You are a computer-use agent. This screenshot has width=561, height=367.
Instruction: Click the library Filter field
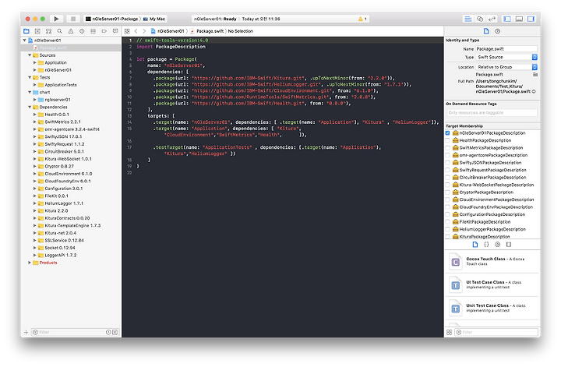(x=496, y=332)
